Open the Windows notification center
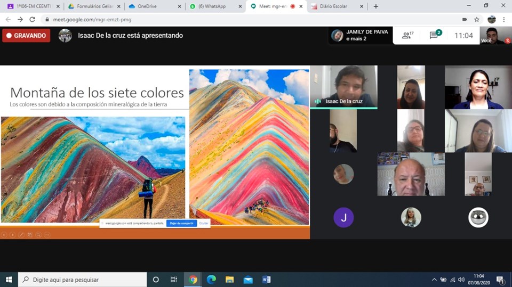Image resolution: width=512 pixels, height=287 pixels. pyautogui.click(x=500, y=280)
